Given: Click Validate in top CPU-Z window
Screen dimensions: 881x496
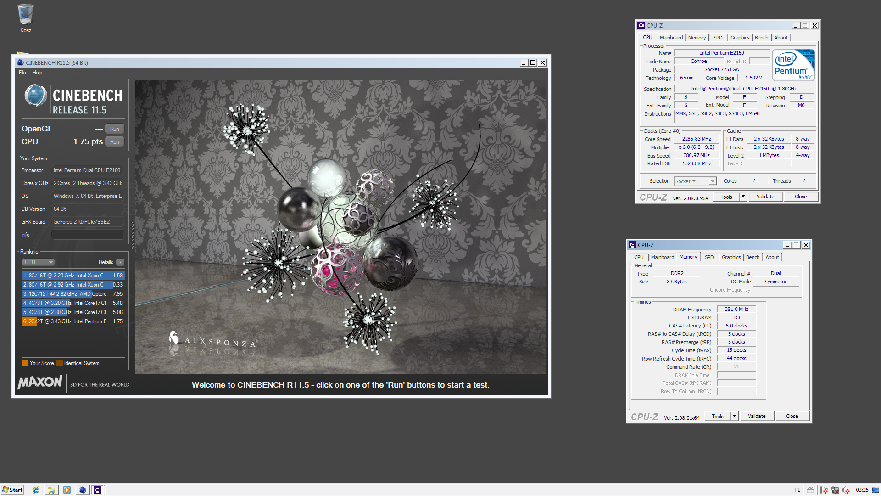Looking at the screenshot, I should [765, 197].
